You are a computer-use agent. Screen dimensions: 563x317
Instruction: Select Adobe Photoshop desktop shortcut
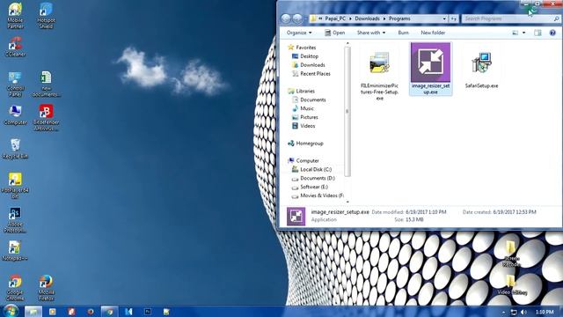[15, 220]
